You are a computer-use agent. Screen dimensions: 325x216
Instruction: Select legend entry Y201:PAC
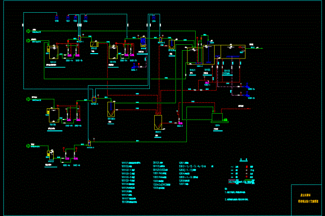pyautogui.click(x=160, y=174)
